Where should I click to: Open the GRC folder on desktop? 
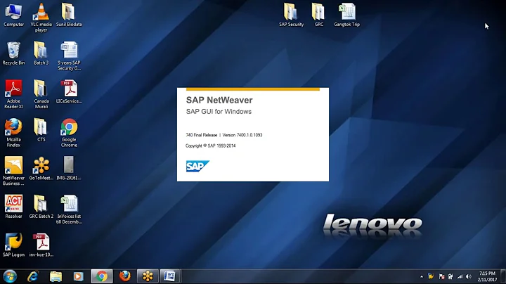click(x=319, y=15)
